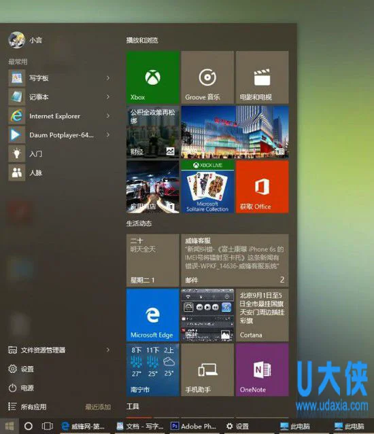Click the 小言 user account avatar
Viewport: 374px width, 434px height.
[16, 40]
